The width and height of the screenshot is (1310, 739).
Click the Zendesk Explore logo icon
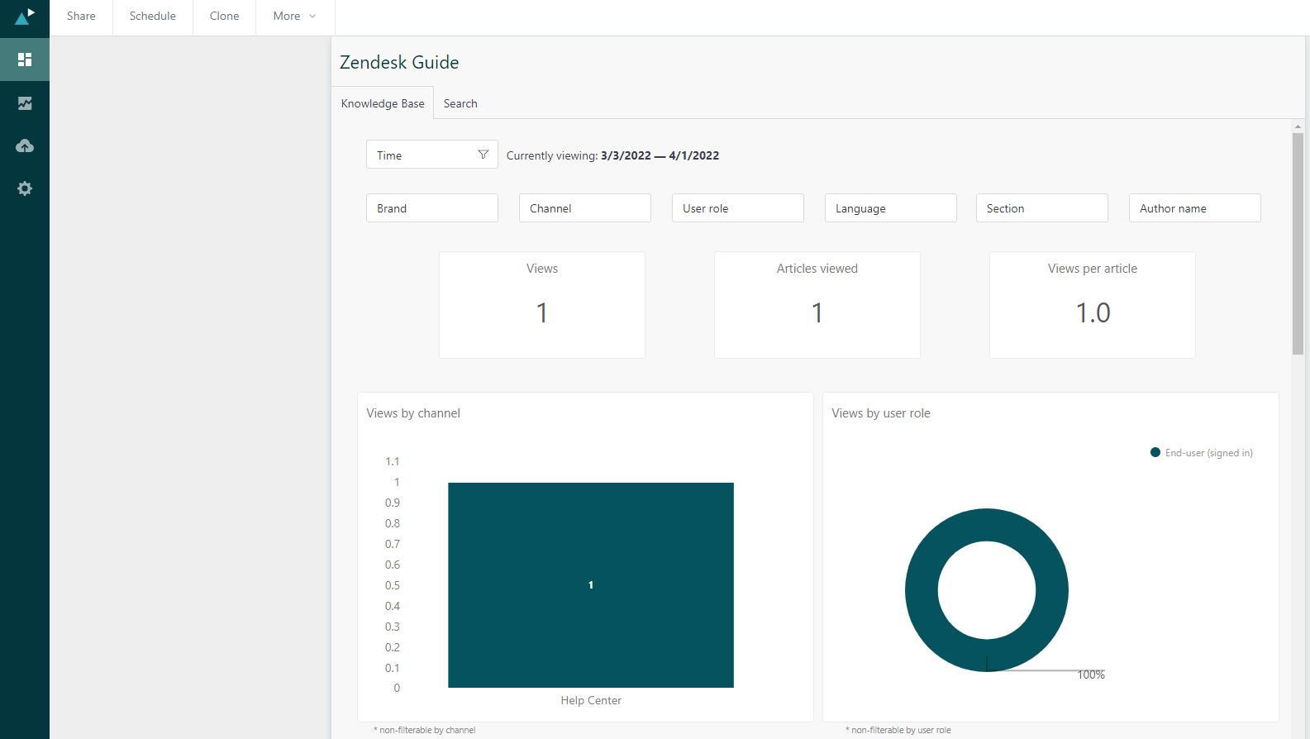25,17
